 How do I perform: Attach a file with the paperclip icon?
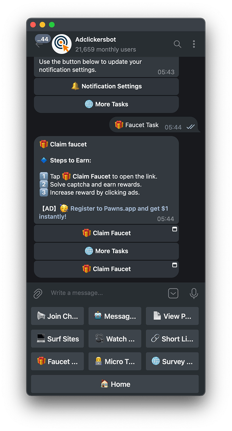(38, 293)
